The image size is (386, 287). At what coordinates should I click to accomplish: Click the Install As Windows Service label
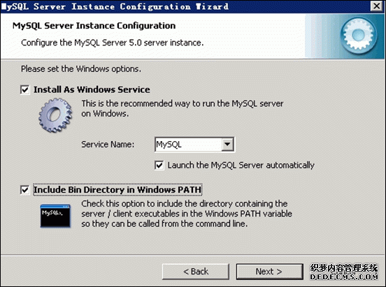(x=92, y=89)
